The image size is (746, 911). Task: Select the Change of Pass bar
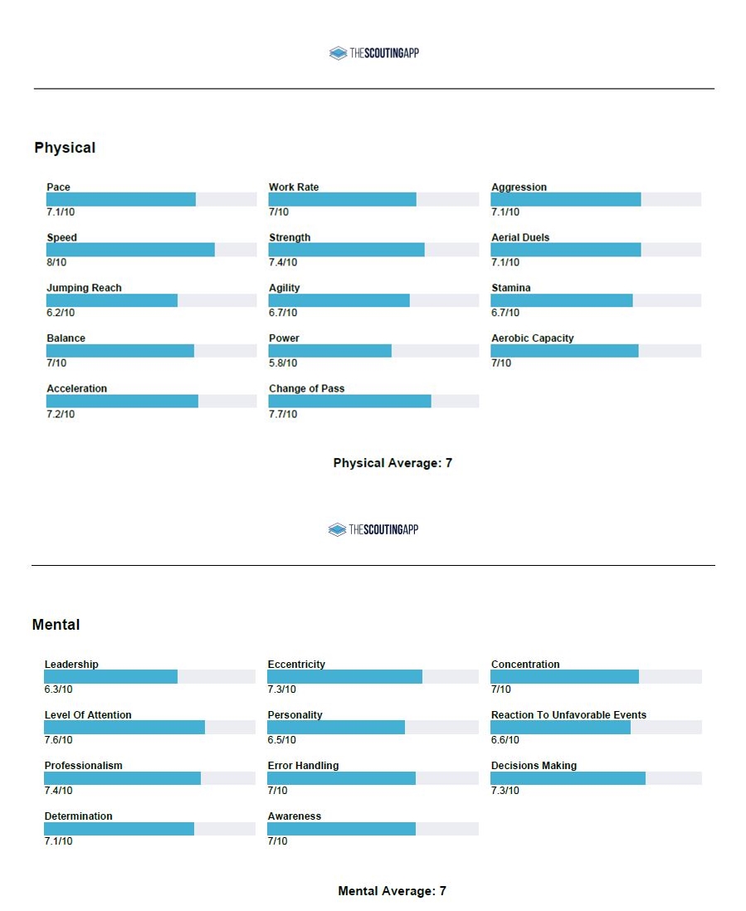click(x=373, y=401)
